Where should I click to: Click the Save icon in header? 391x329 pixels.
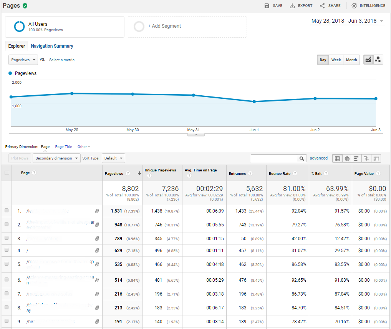(x=267, y=6)
